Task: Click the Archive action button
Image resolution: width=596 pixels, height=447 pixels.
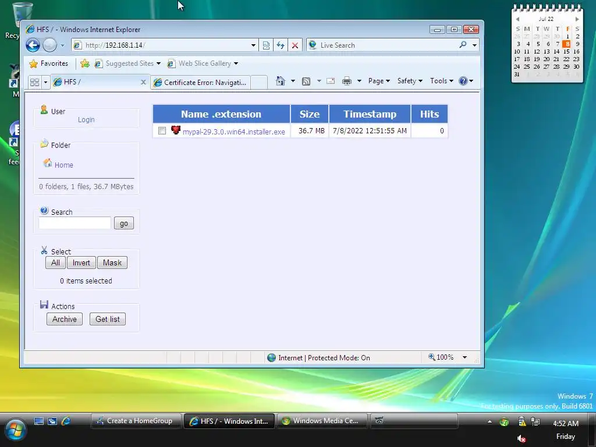Action: tap(65, 320)
